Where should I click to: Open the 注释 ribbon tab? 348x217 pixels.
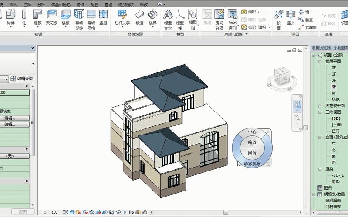(x=27, y=4)
